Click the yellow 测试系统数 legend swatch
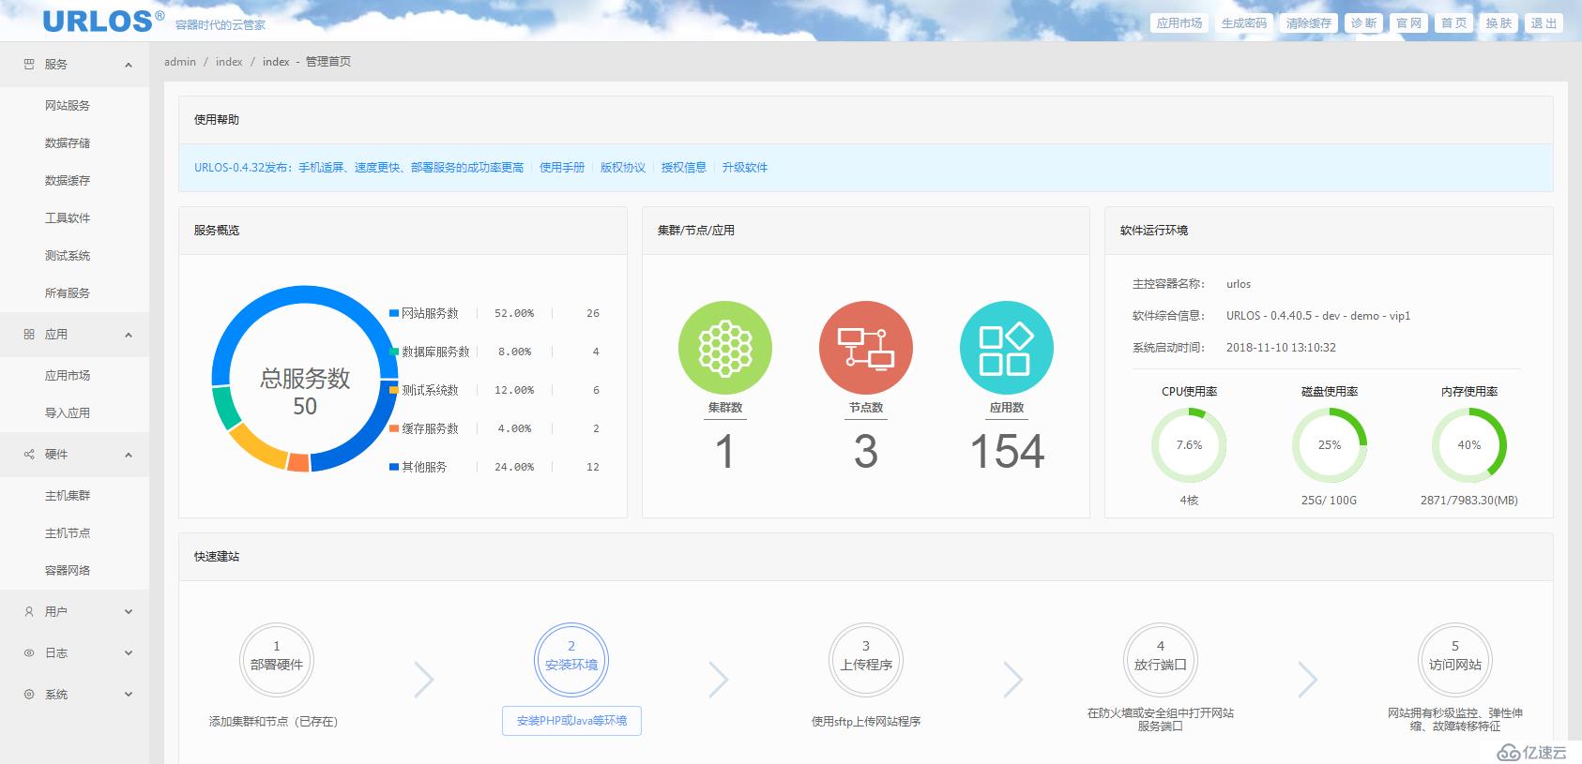 394,390
